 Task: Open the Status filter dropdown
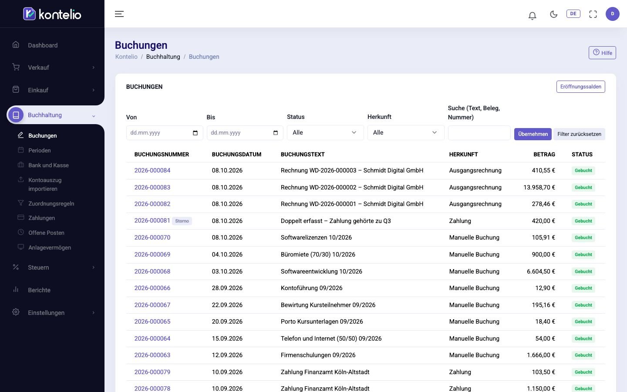(325, 132)
